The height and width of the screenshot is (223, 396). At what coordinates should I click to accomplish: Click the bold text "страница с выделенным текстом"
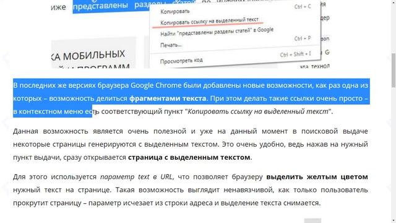point(189,157)
